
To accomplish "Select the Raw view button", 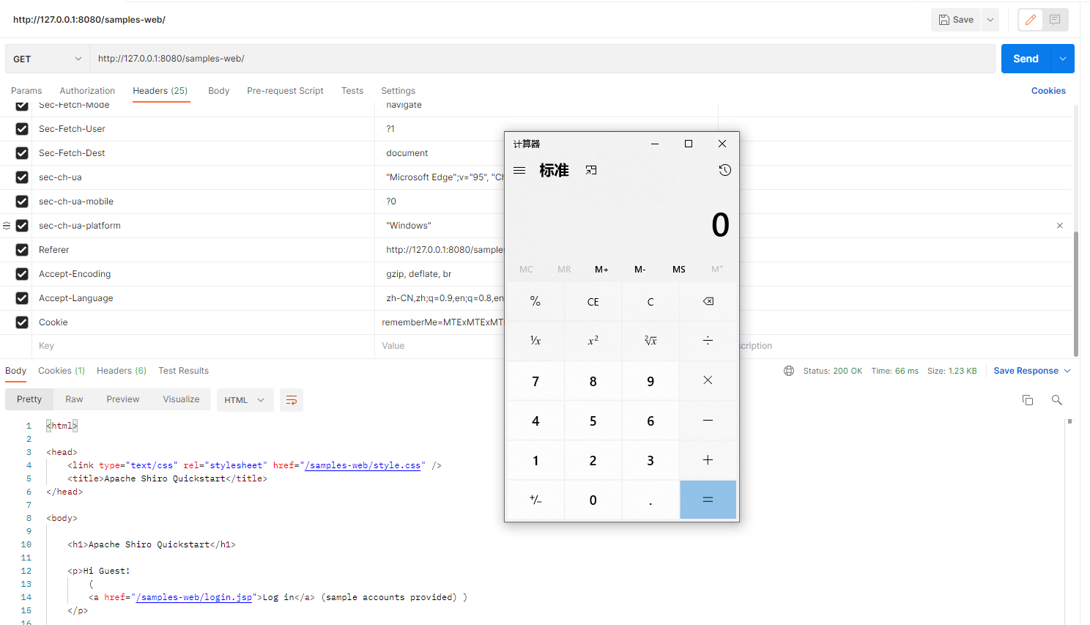I will [x=74, y=399].
